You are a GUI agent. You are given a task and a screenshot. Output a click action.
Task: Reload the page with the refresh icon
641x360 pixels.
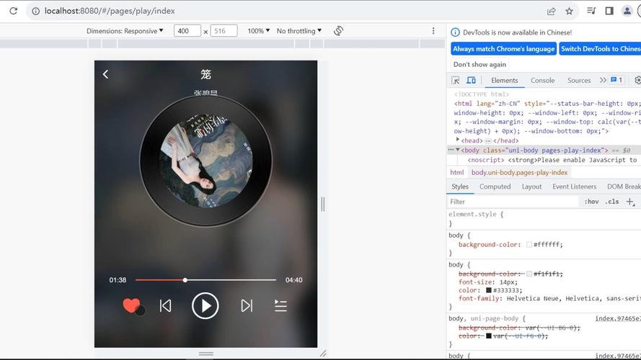point(14,11)
